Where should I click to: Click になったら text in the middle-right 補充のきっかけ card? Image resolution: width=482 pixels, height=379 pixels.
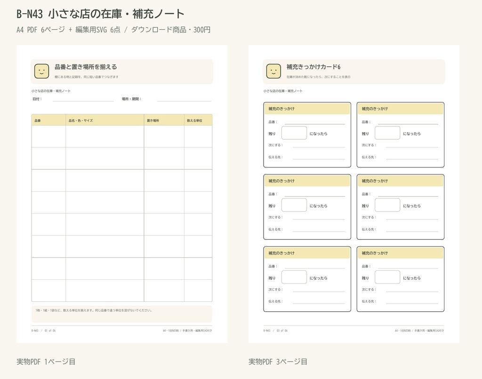coord(411,206)
